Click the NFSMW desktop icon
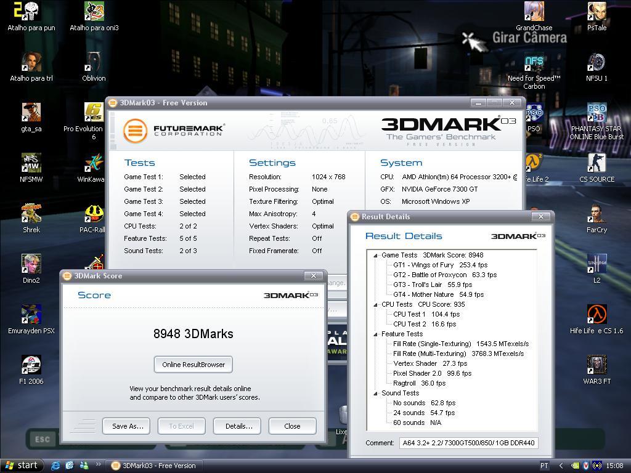Screen dimensions: 631x473 [31, 168]
